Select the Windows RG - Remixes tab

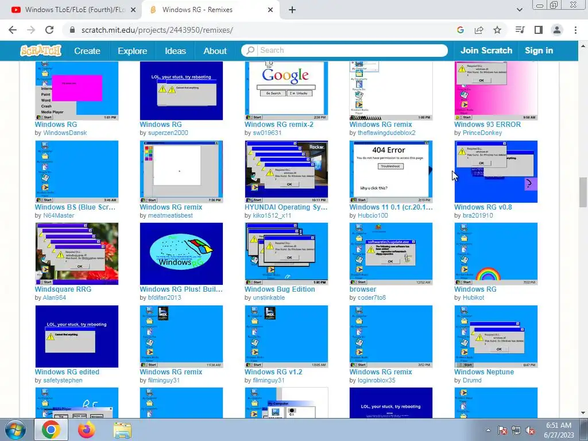click(x=210, y=10)
